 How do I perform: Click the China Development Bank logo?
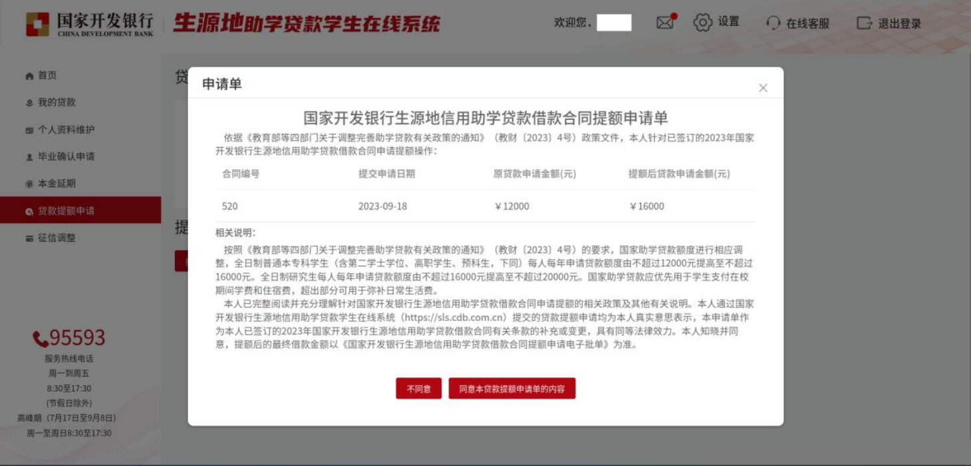click(89, 24)
